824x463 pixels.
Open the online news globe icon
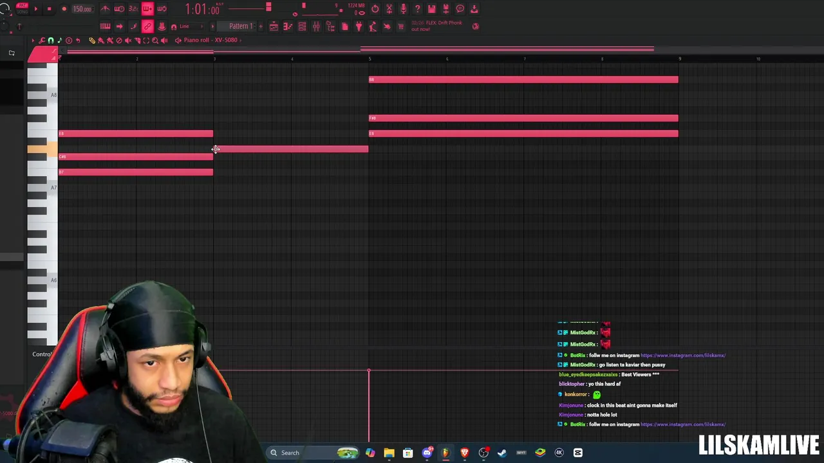tap(476, 26)
